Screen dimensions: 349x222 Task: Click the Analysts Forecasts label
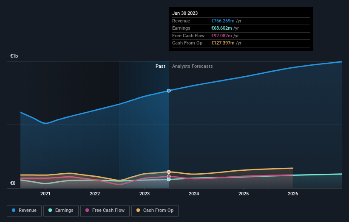(192, 66)
